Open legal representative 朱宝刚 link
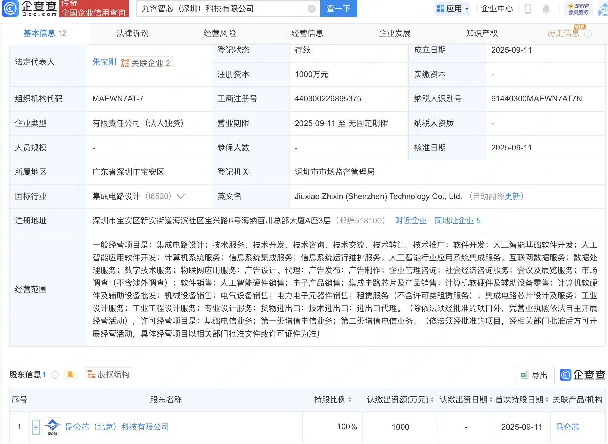 coord(104,62)
